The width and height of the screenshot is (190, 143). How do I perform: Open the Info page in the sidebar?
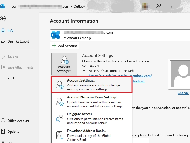click(11, 31)
